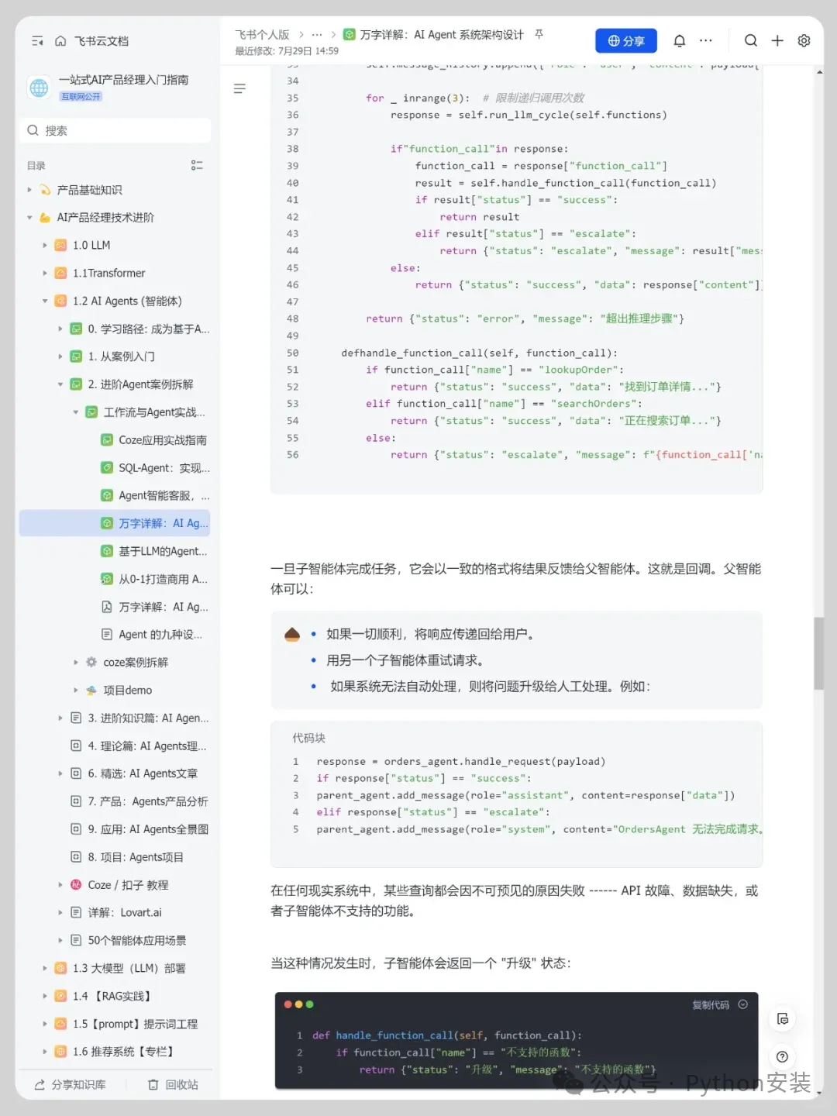837x1116 pixels.
Task: Collapse the sidebar with the top-left icon
Action: click(37, 41)
